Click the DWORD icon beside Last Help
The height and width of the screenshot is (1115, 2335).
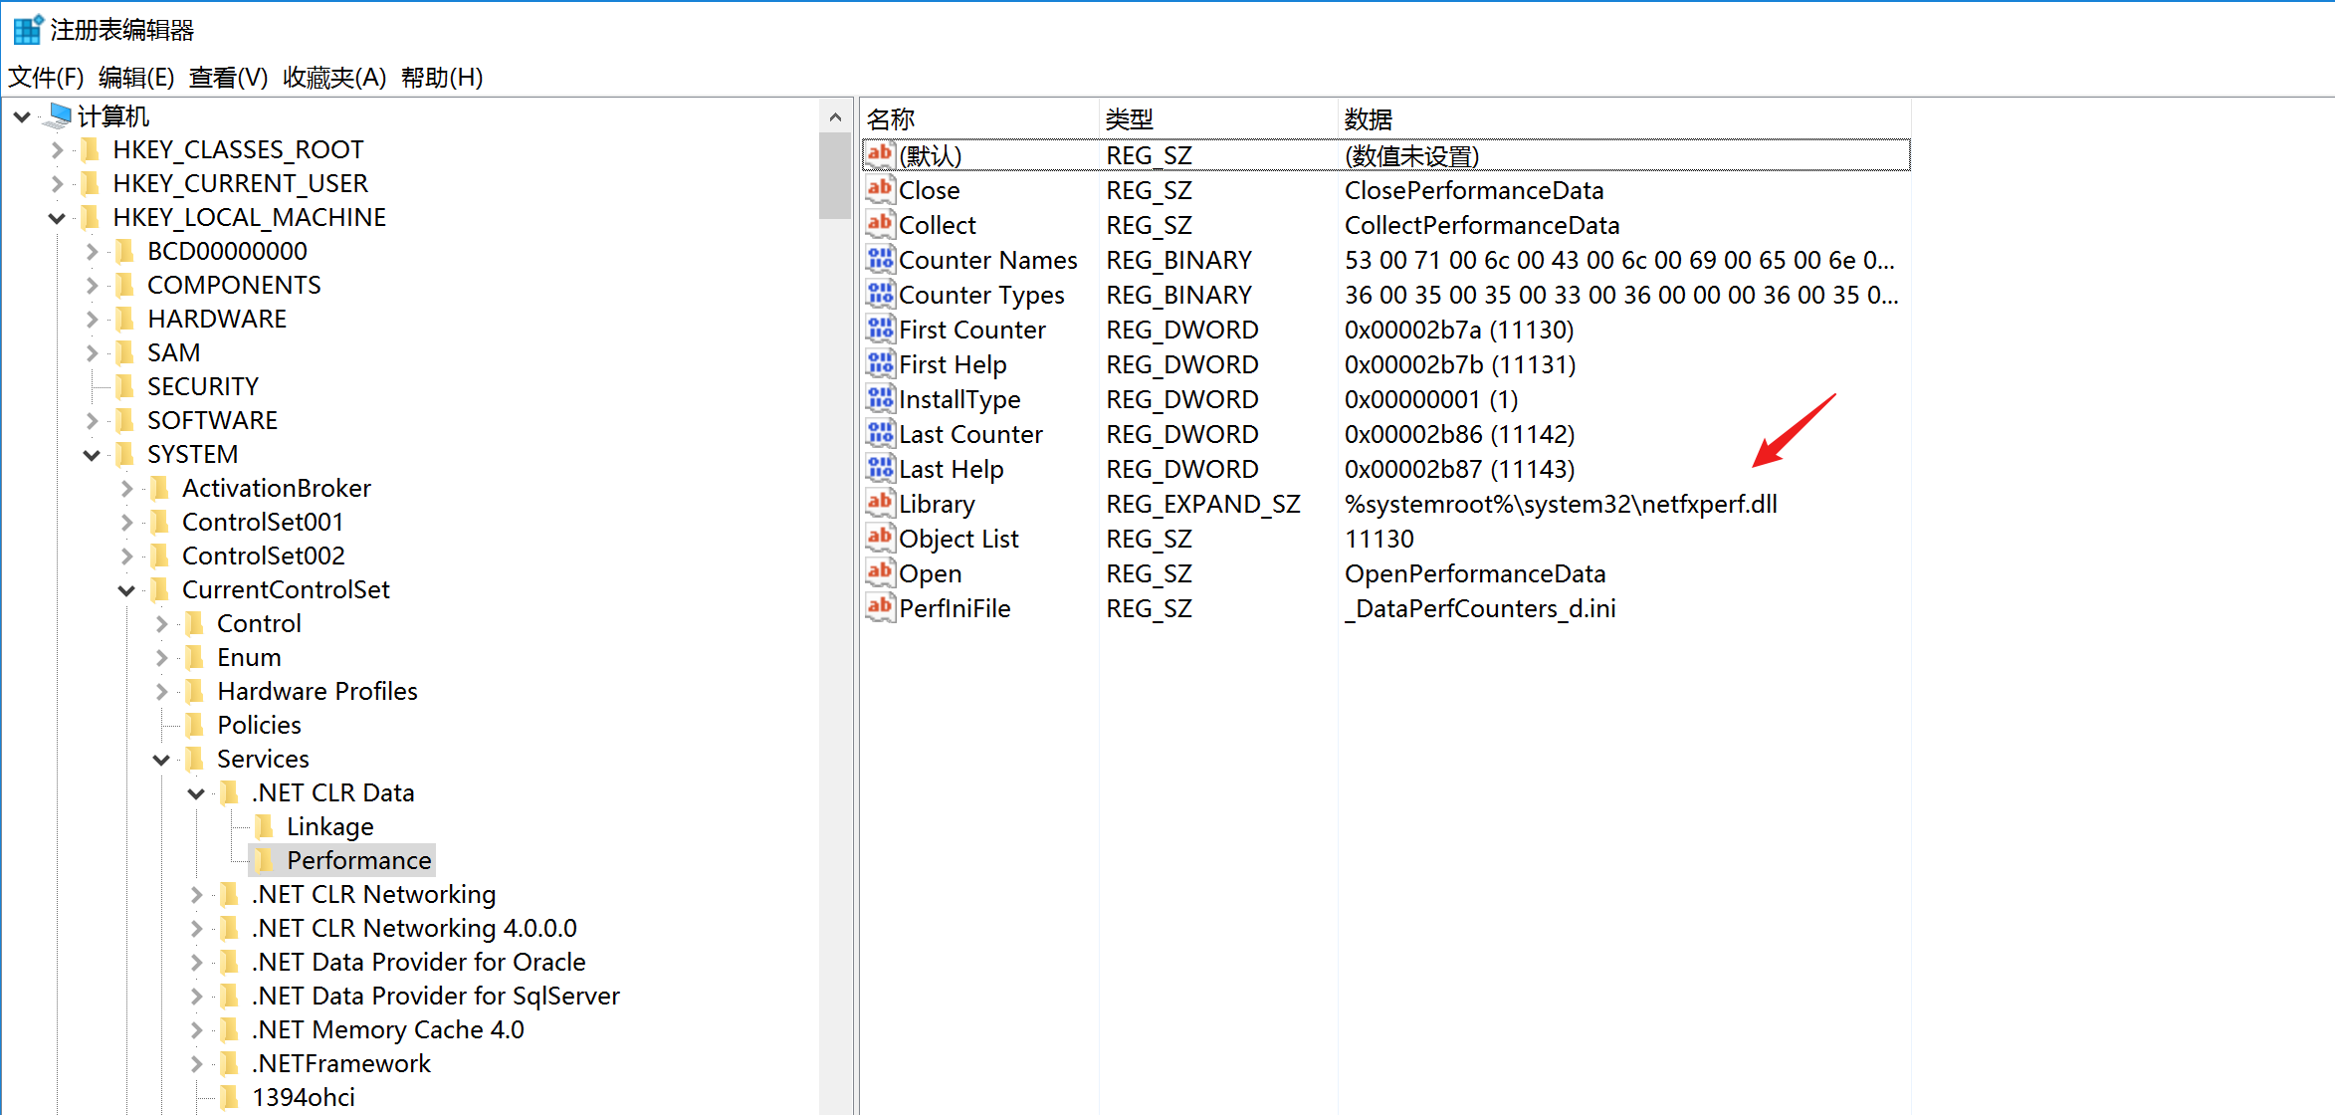click(x=880, y=468)
